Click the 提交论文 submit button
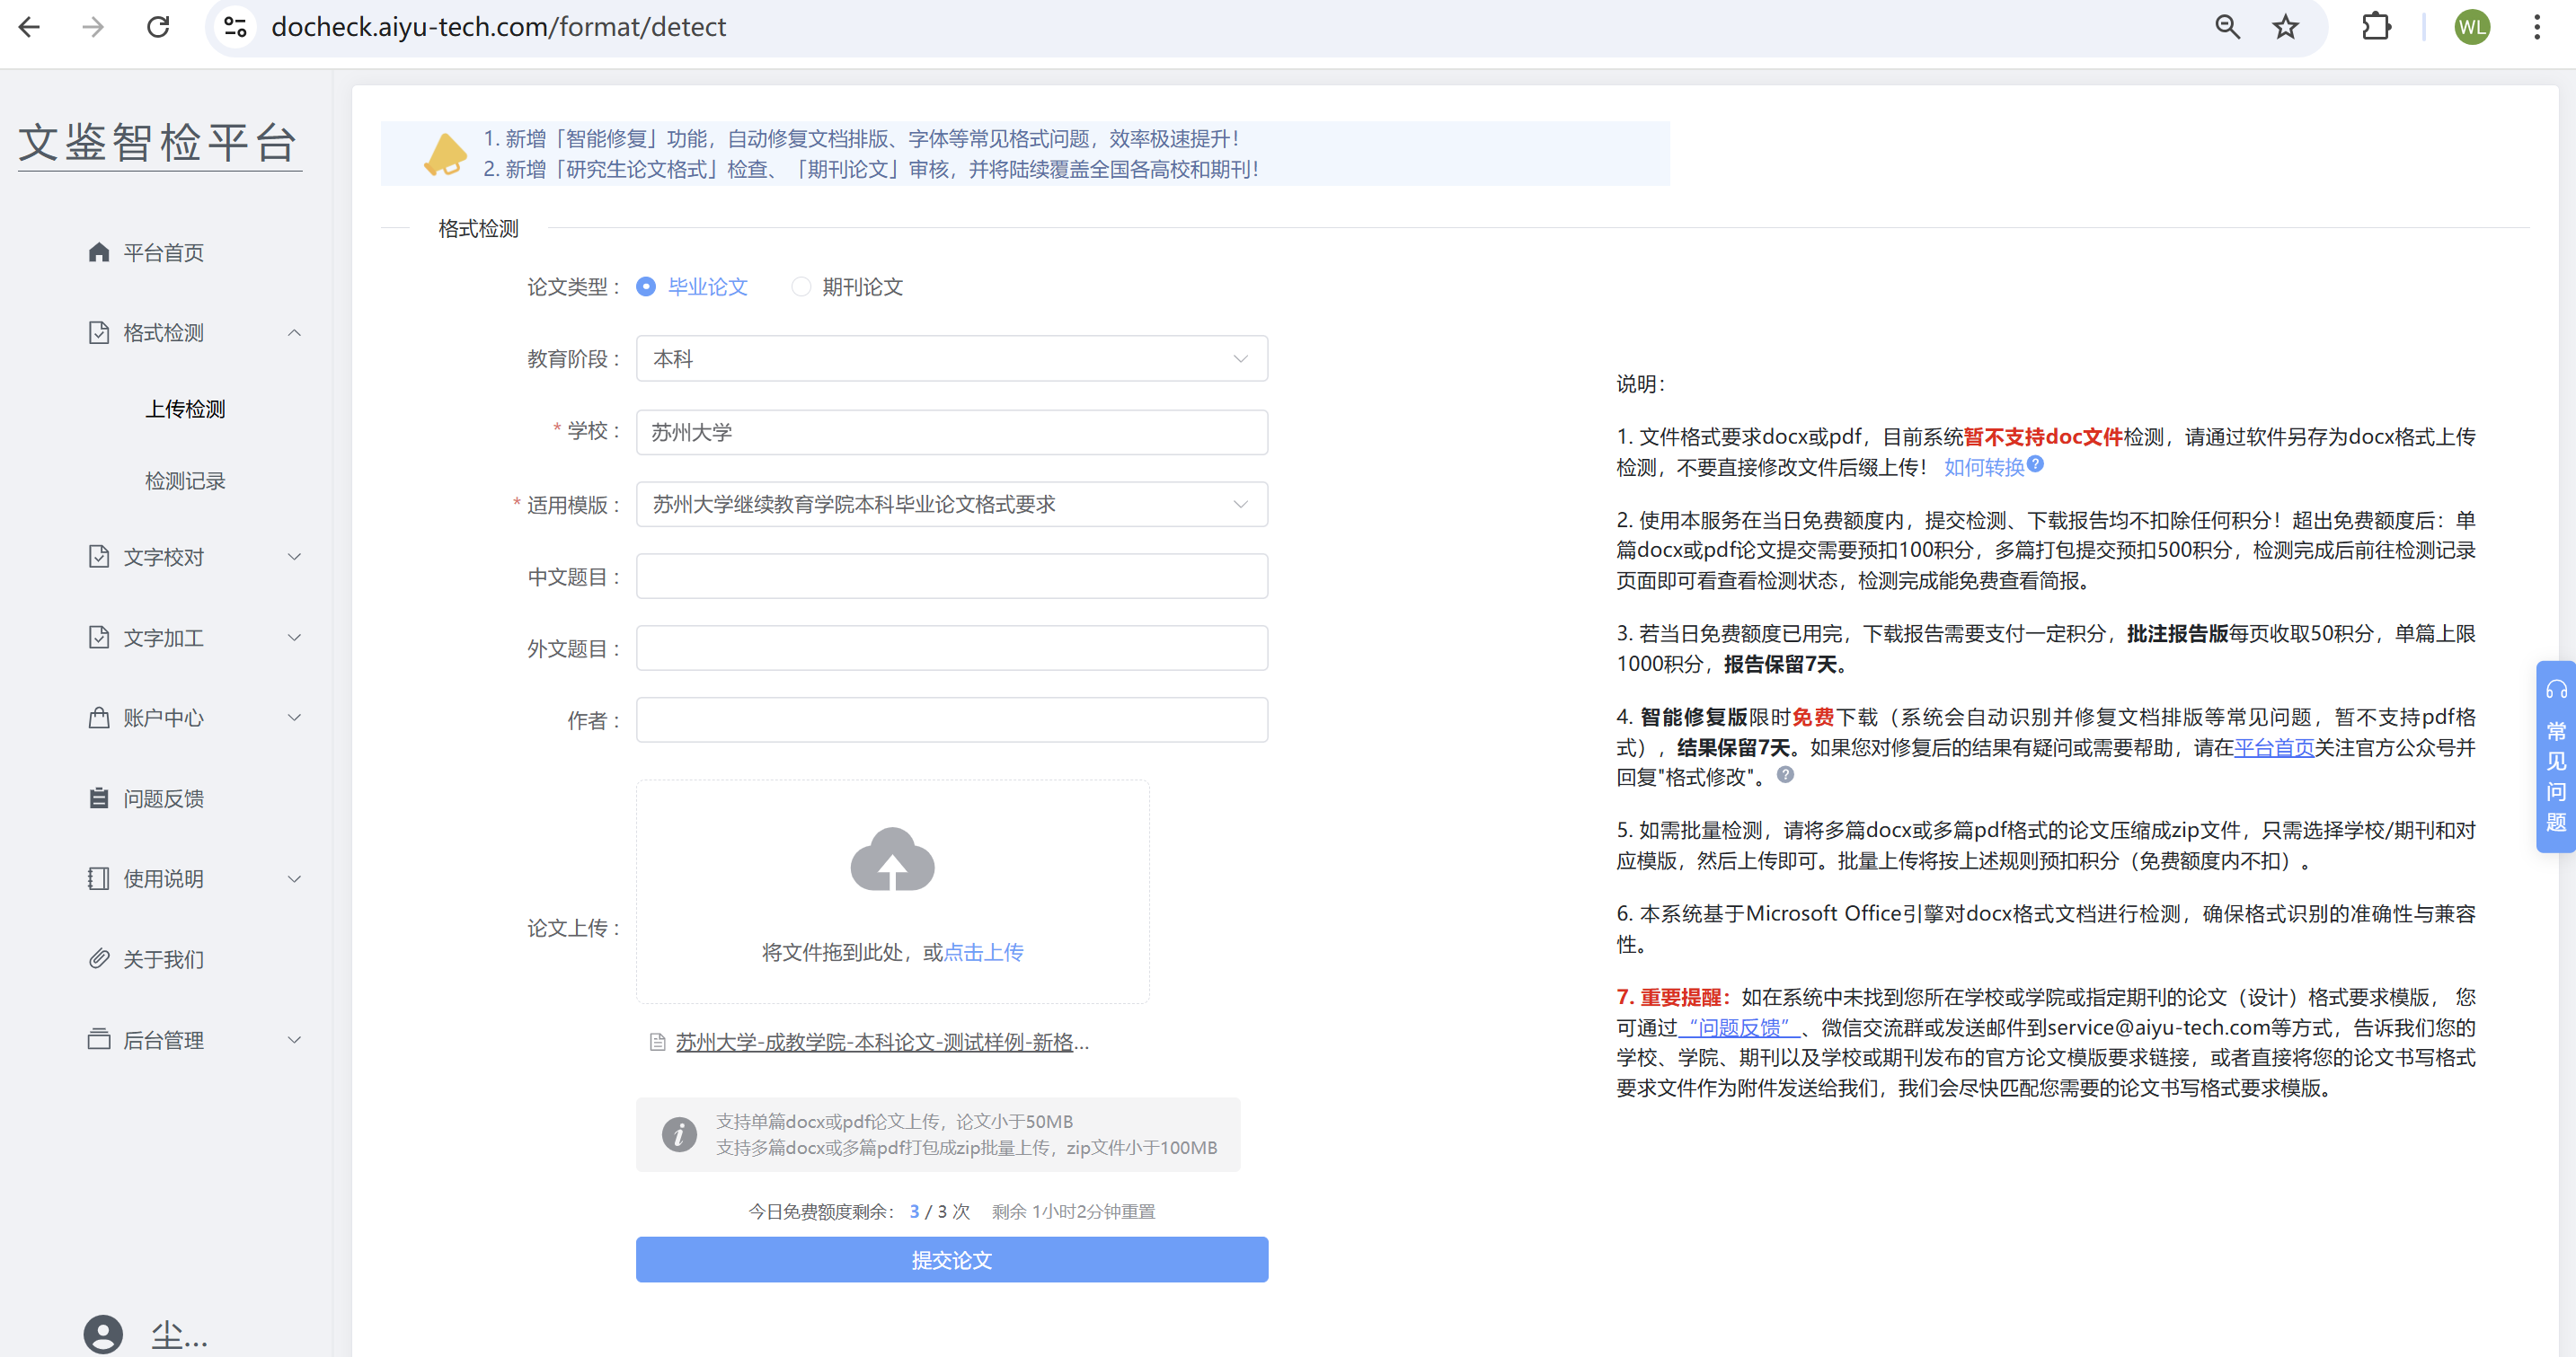The width and height of the screenshot is (2576, 1357). (x=951, y=1260)
